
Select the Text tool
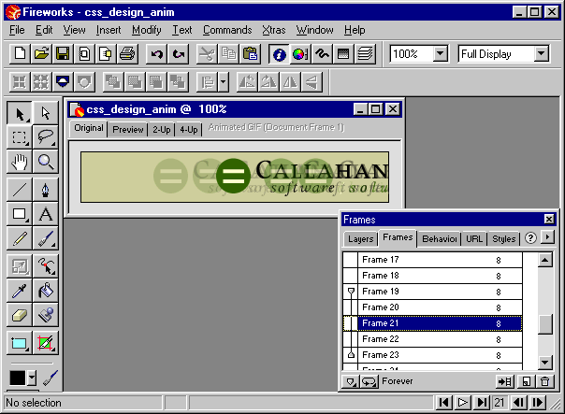pos(46,214)
